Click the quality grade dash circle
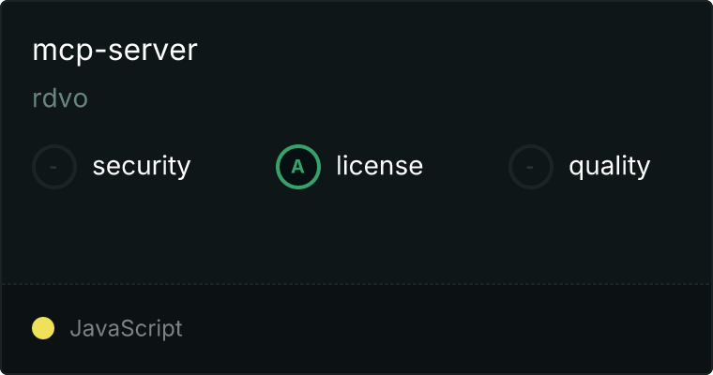Viewport: 713px width, 375px height. [x=531, y=167]
